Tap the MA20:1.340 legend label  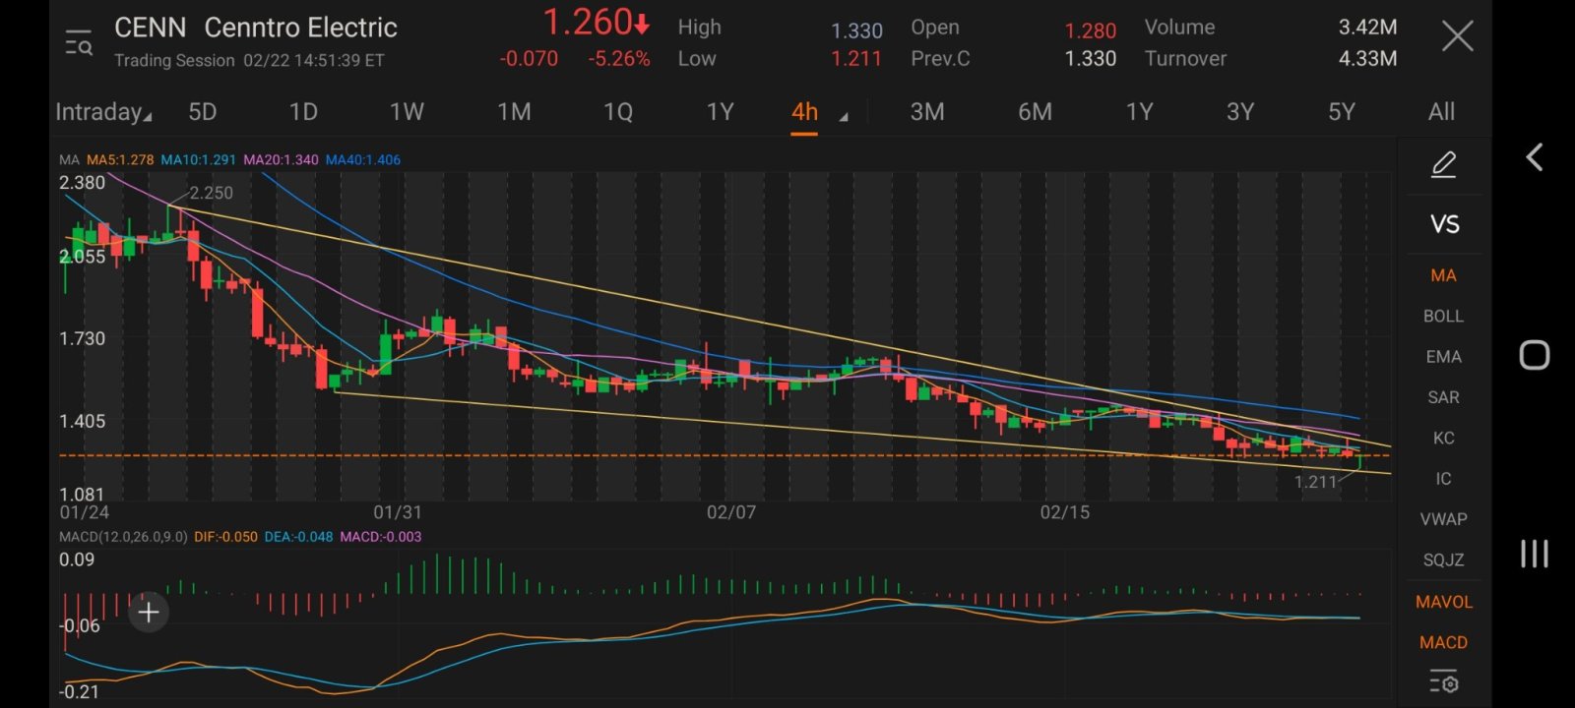[x=282, y=159]
